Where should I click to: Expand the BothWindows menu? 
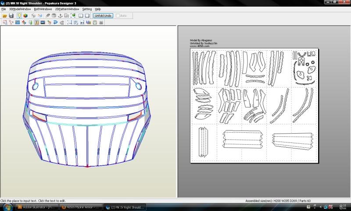(x=43, y=9)
